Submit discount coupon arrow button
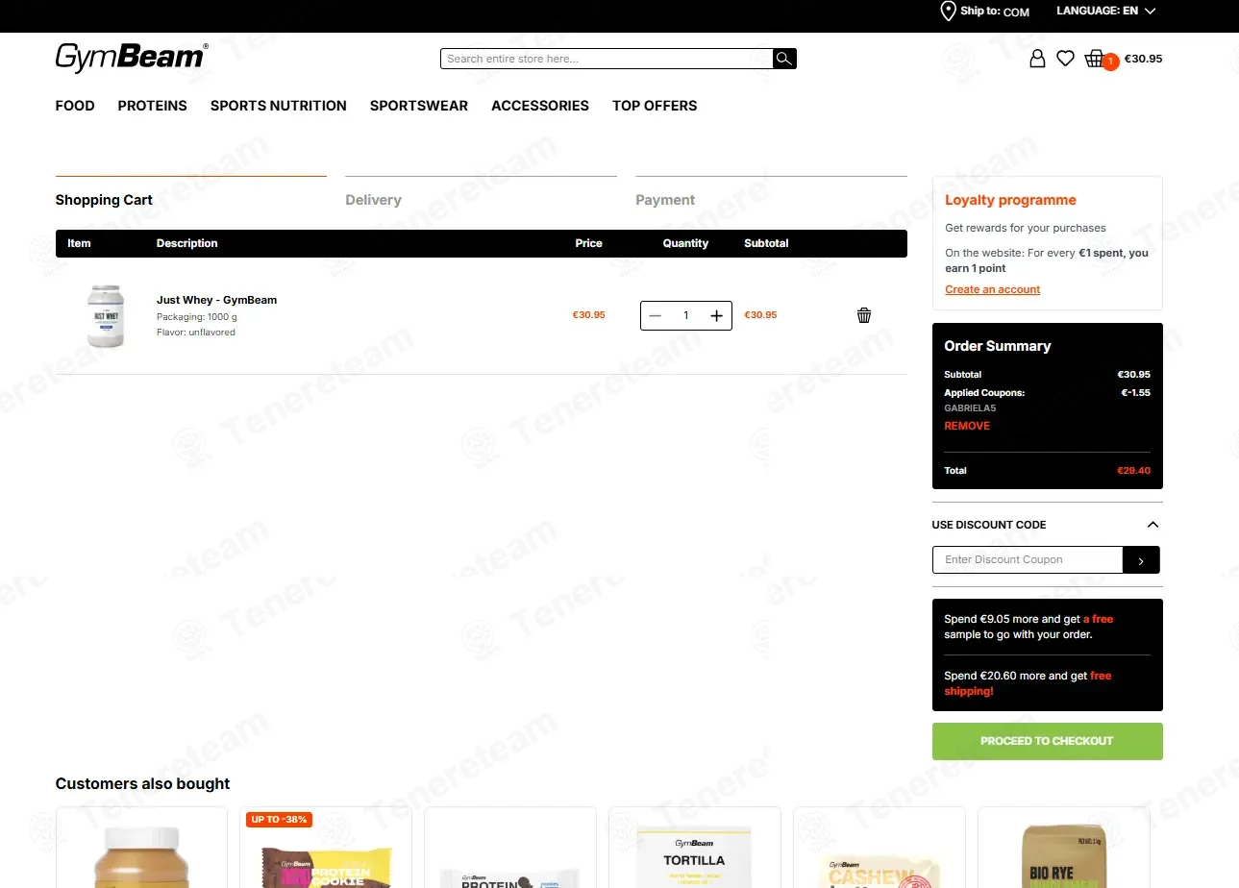1239x888 pixels. pos(1141,560)
